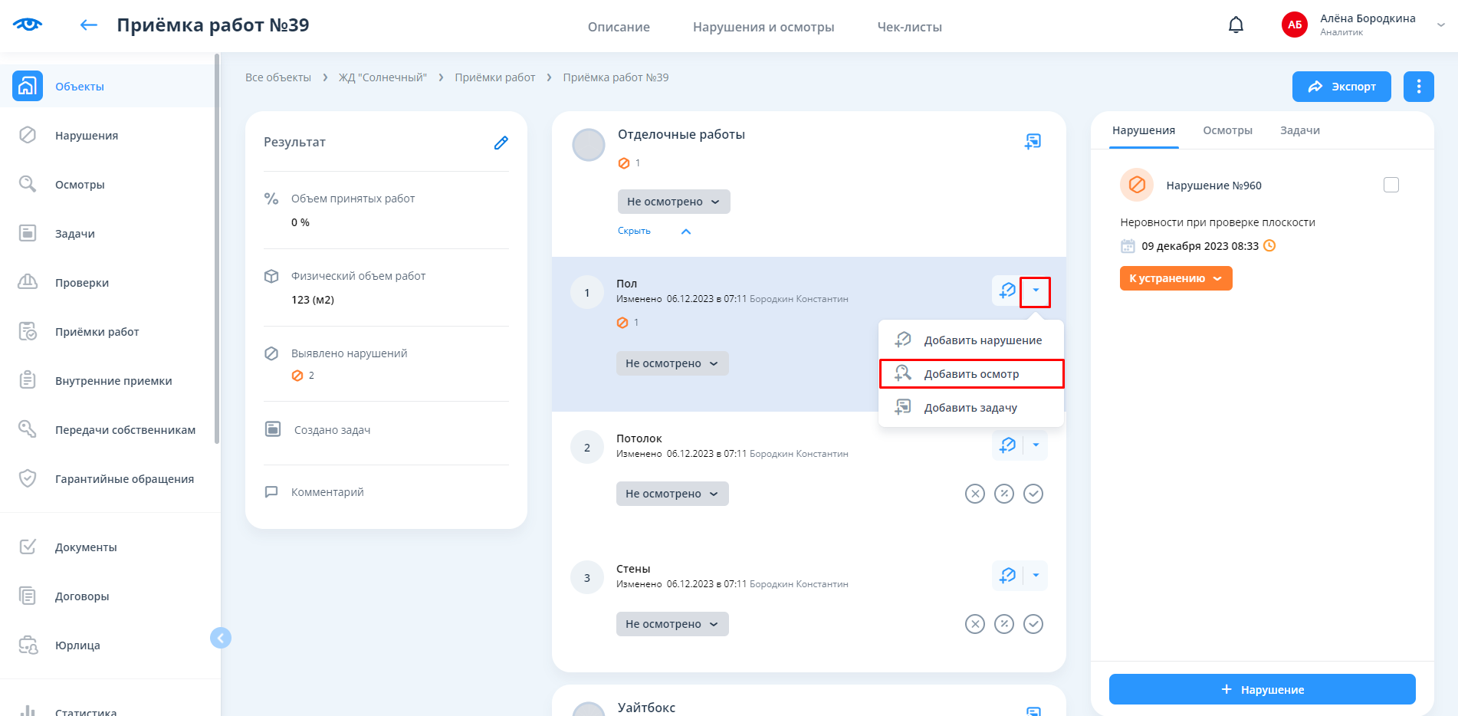Set Потолок as partially accepted with percent icon
This screenshot has width=1458, height=716.
pos(1003,494)
